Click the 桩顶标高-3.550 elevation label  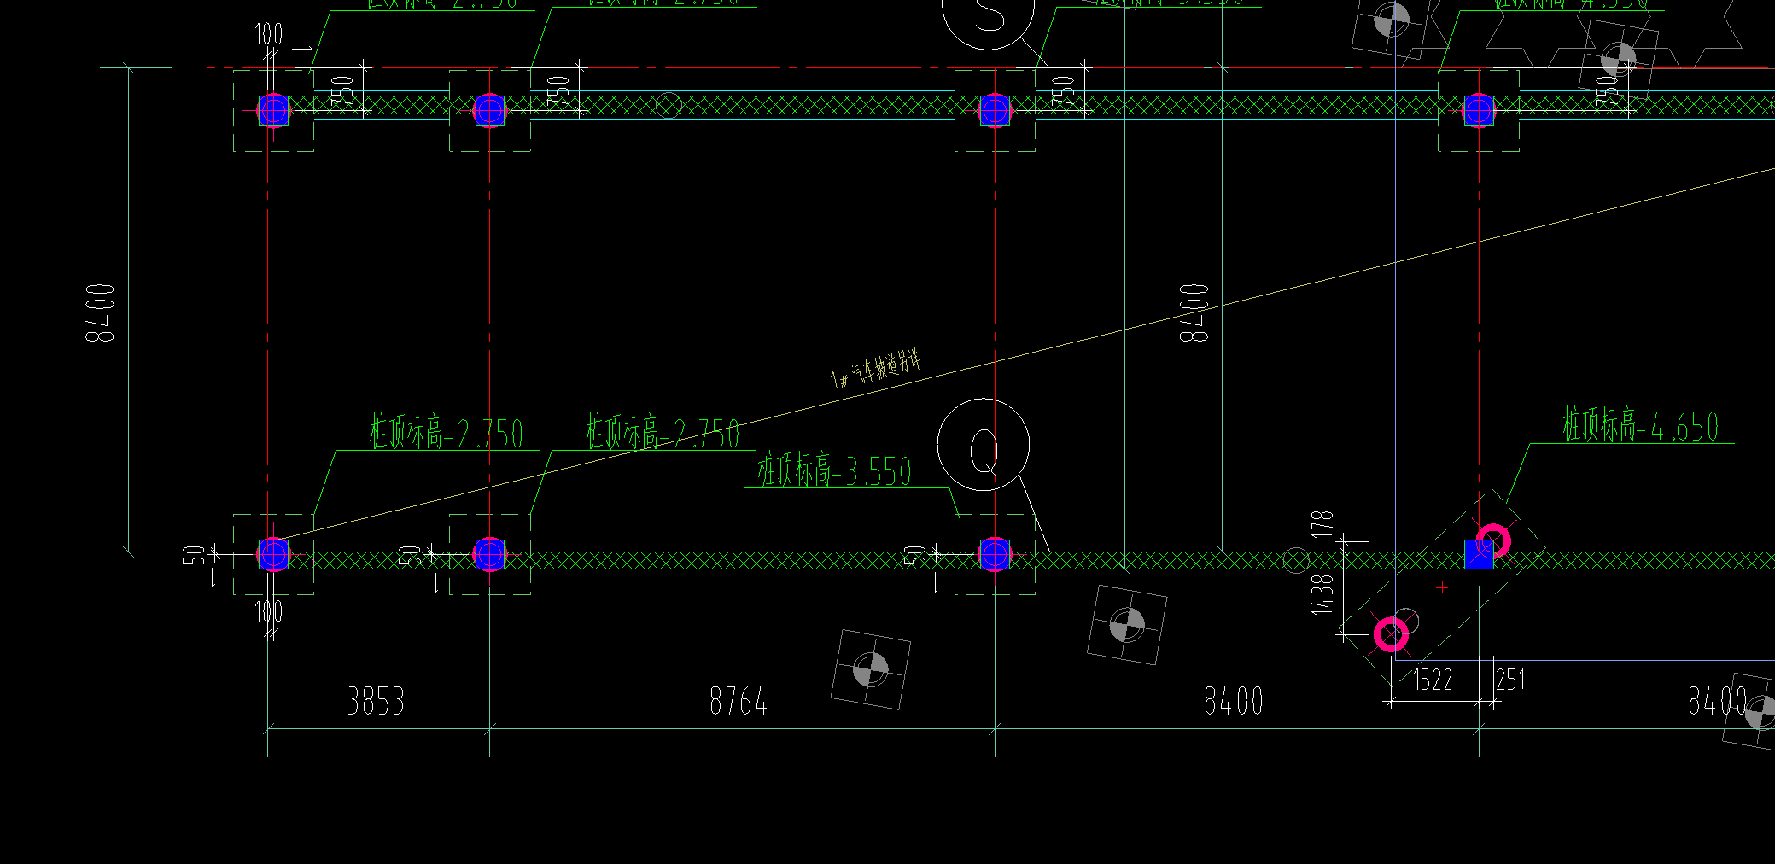835,471
